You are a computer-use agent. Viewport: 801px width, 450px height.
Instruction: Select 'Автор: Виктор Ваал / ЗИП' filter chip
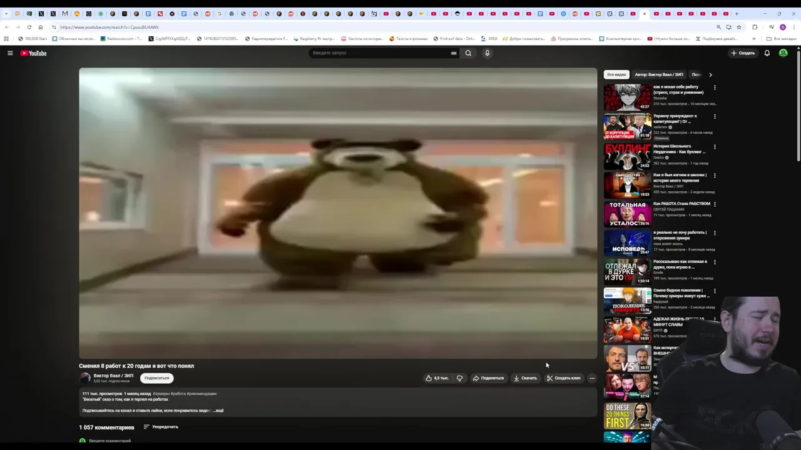[659, 74]
